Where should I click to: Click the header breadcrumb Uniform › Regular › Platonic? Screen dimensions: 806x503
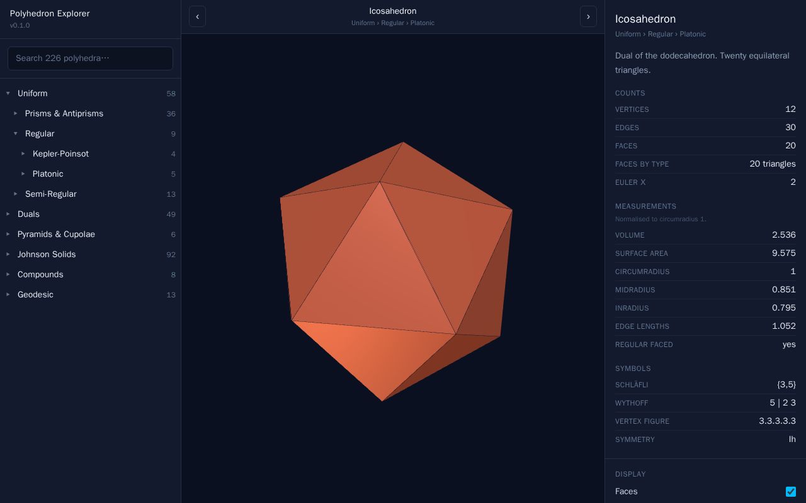pos(393,23)
